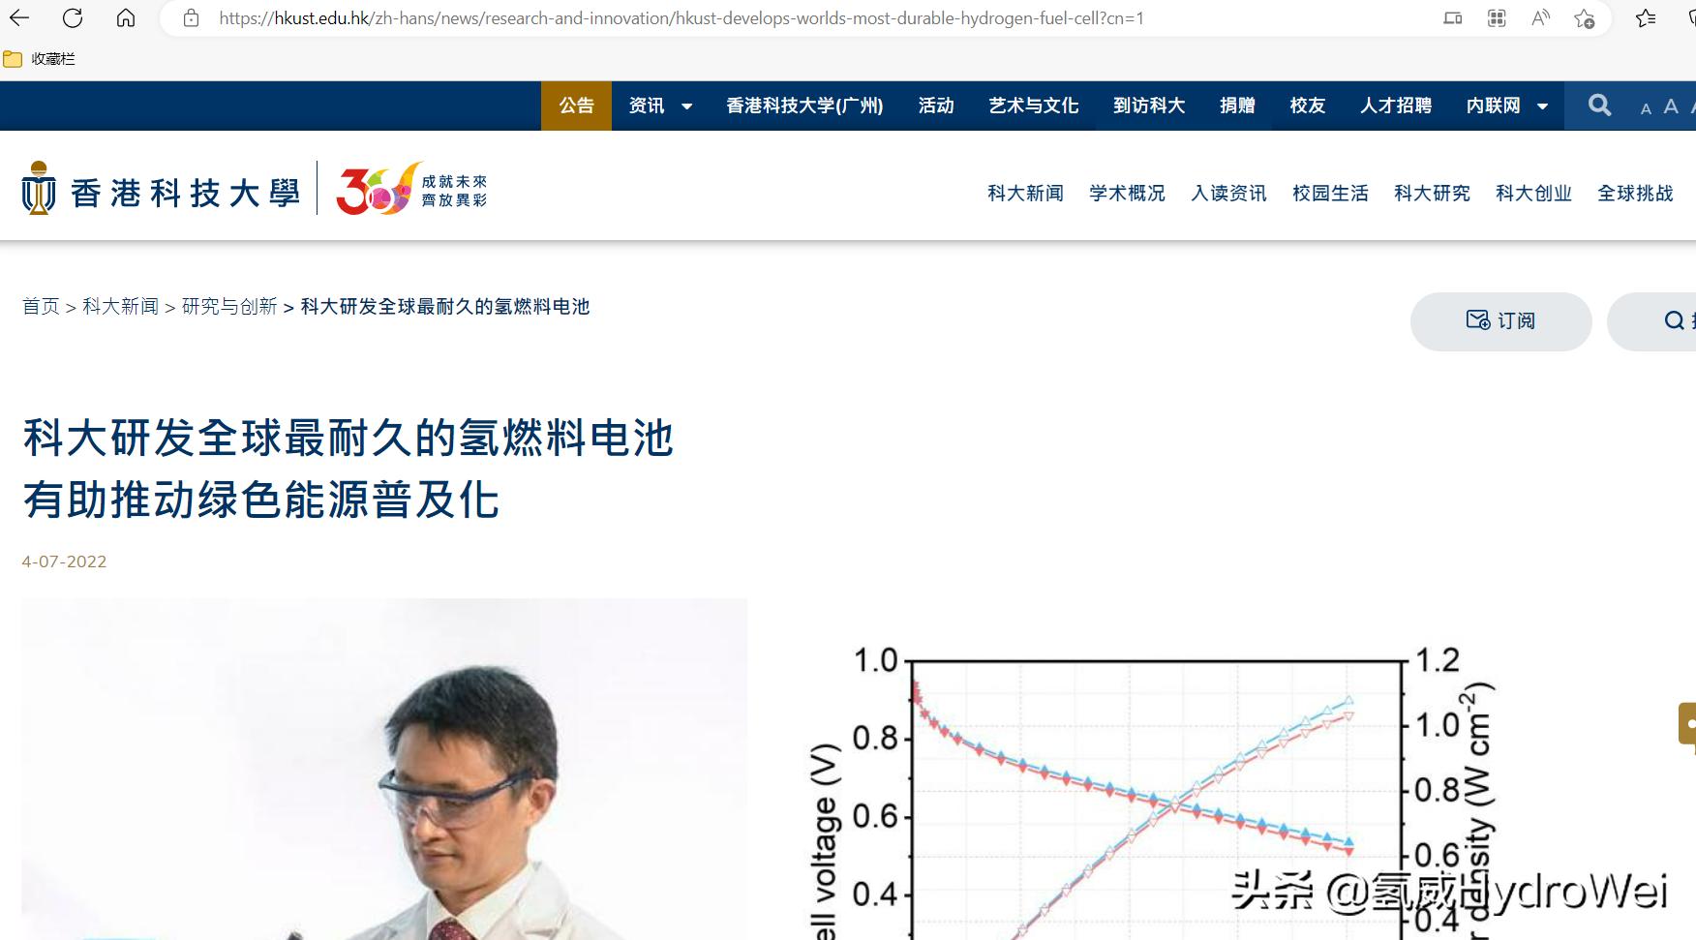Image resolution: width=1696 pixels, height=940 pixels.
Task: Click the 首页 breadcrumb link
Action: click(41, 307)
